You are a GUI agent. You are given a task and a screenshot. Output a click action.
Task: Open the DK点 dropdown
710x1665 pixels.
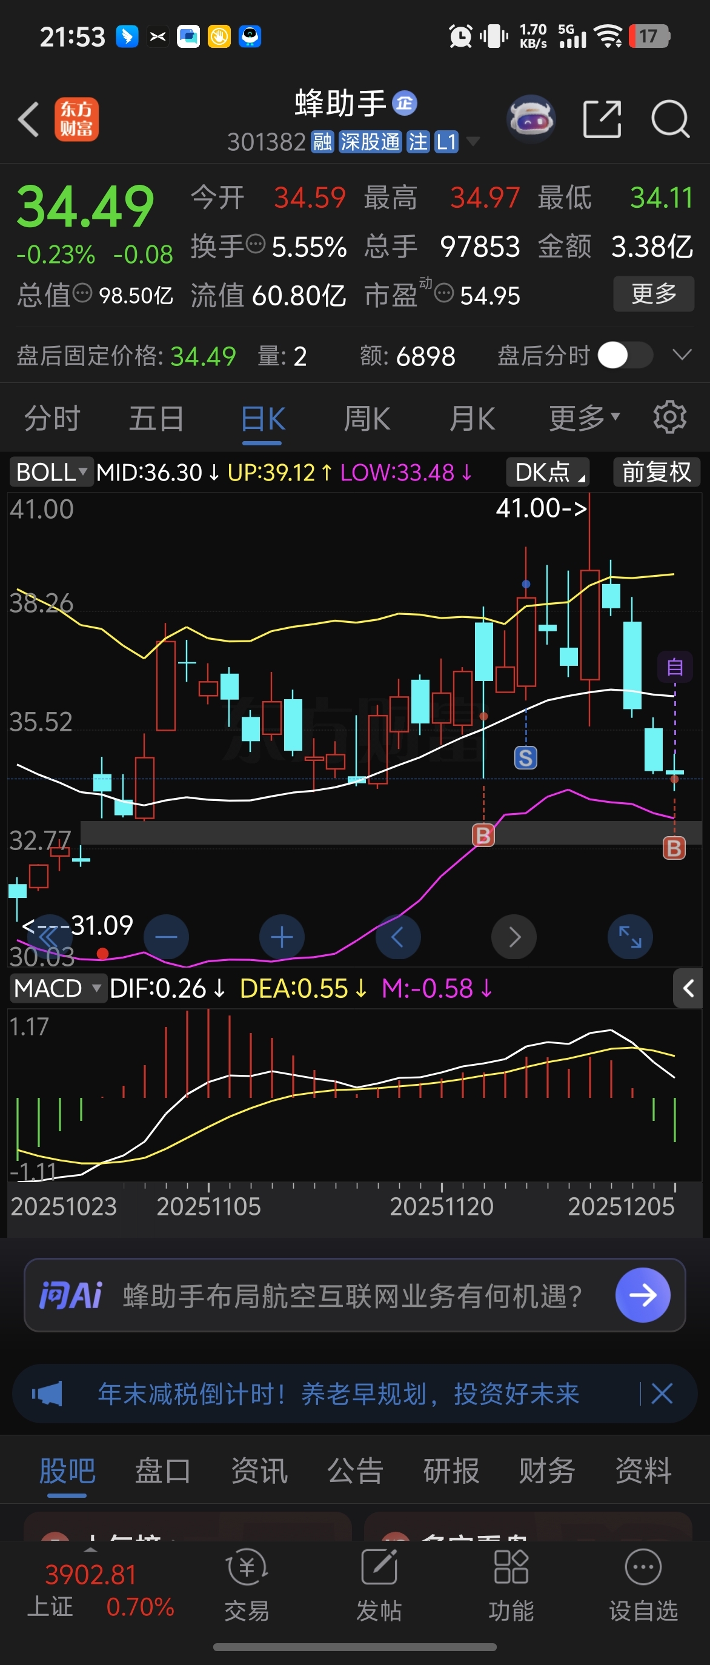pos(549,472)
